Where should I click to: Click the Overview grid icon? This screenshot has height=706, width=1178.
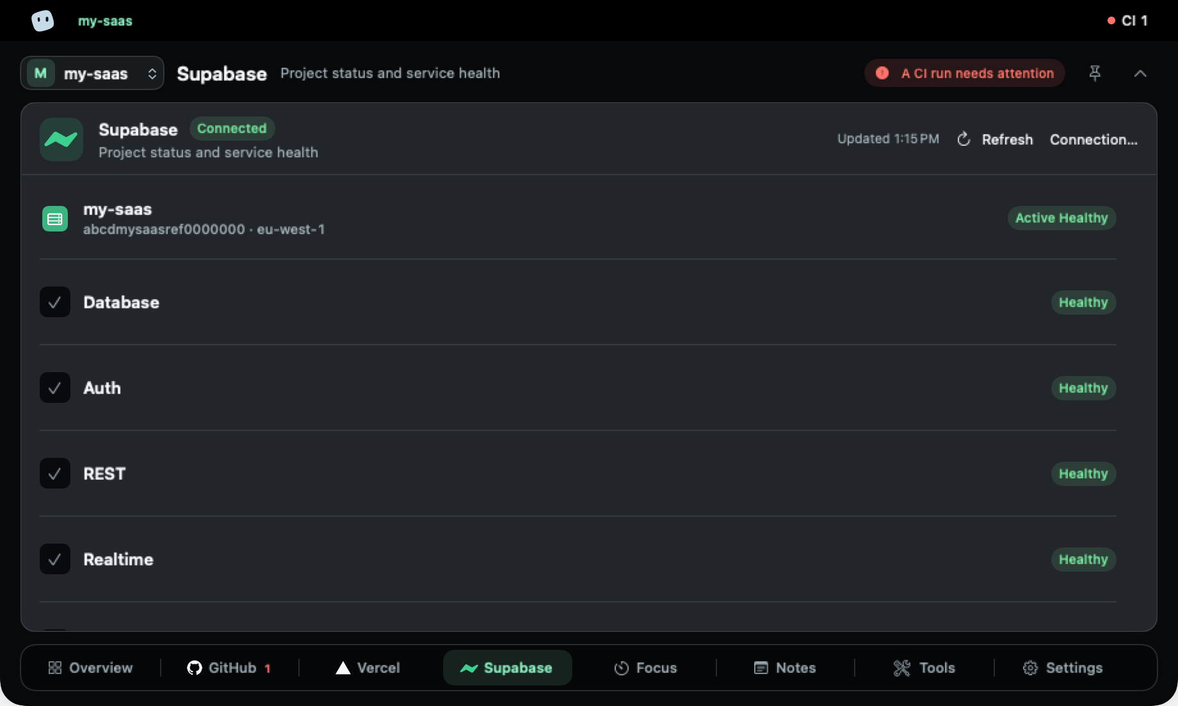pos(55,668)
